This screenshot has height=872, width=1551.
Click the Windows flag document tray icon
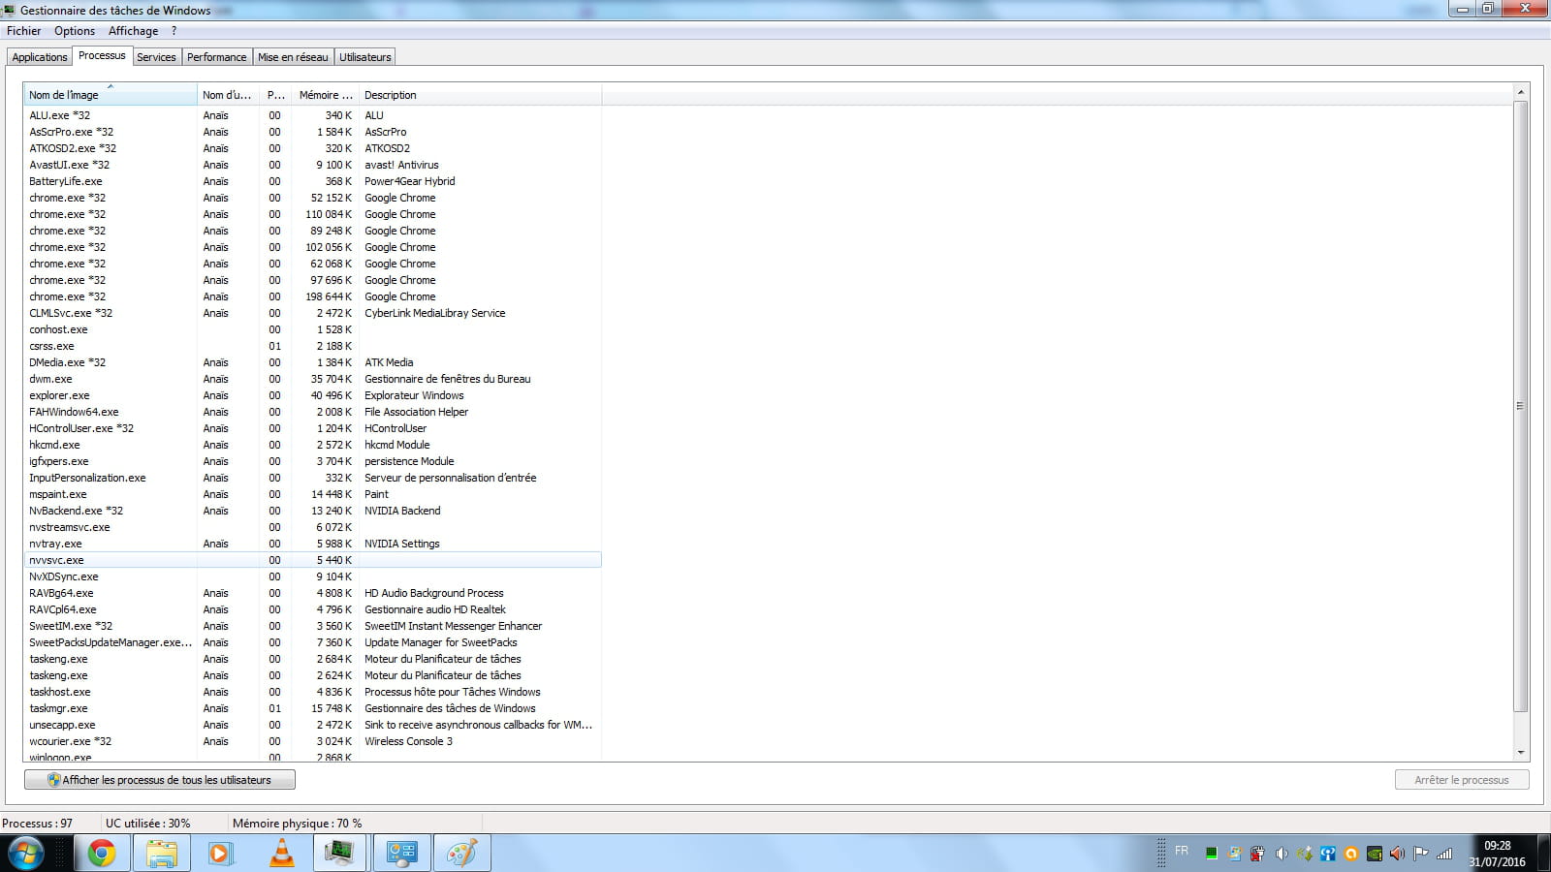(x=1235, y=854)
